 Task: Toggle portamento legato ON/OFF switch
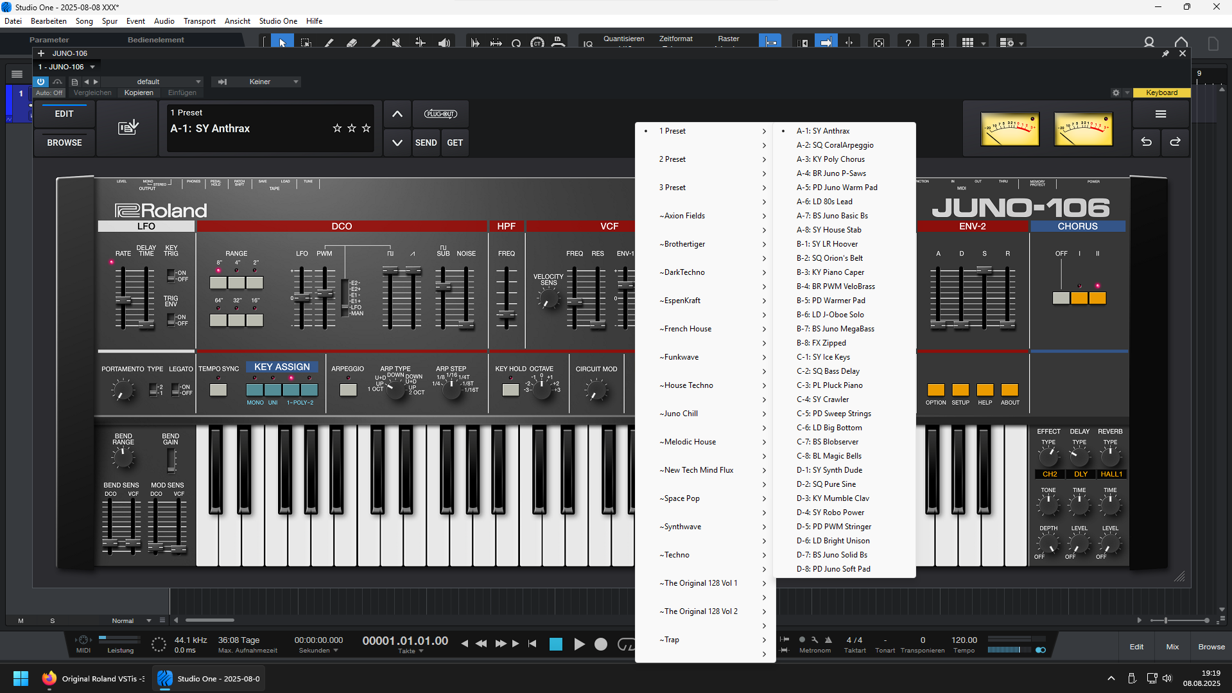click(x=175, y=390)
